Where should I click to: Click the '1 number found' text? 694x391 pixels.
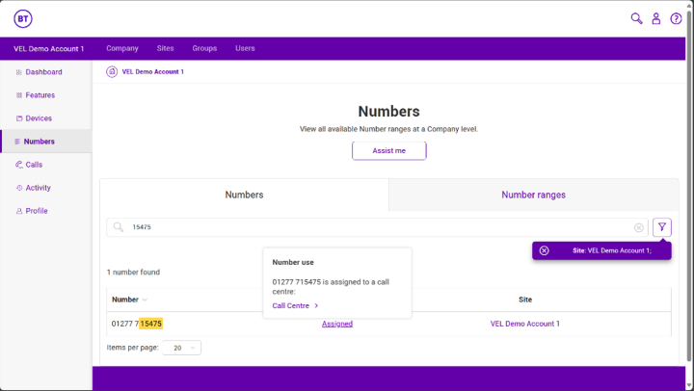tap(133, 272)
